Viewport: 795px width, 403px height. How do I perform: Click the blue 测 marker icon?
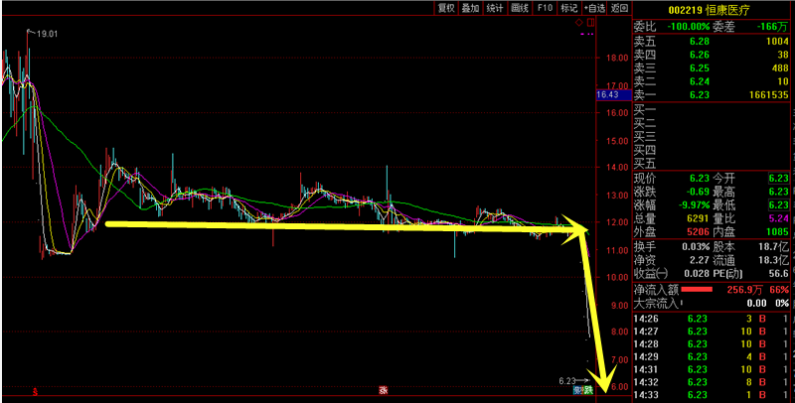pos(577,390)
